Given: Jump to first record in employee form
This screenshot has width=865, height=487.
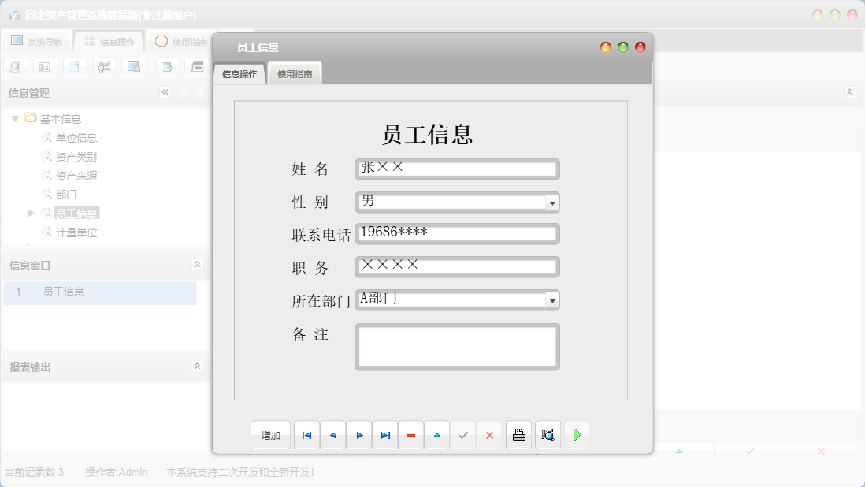Looking at the screenshot, I should tap(306, 434).
